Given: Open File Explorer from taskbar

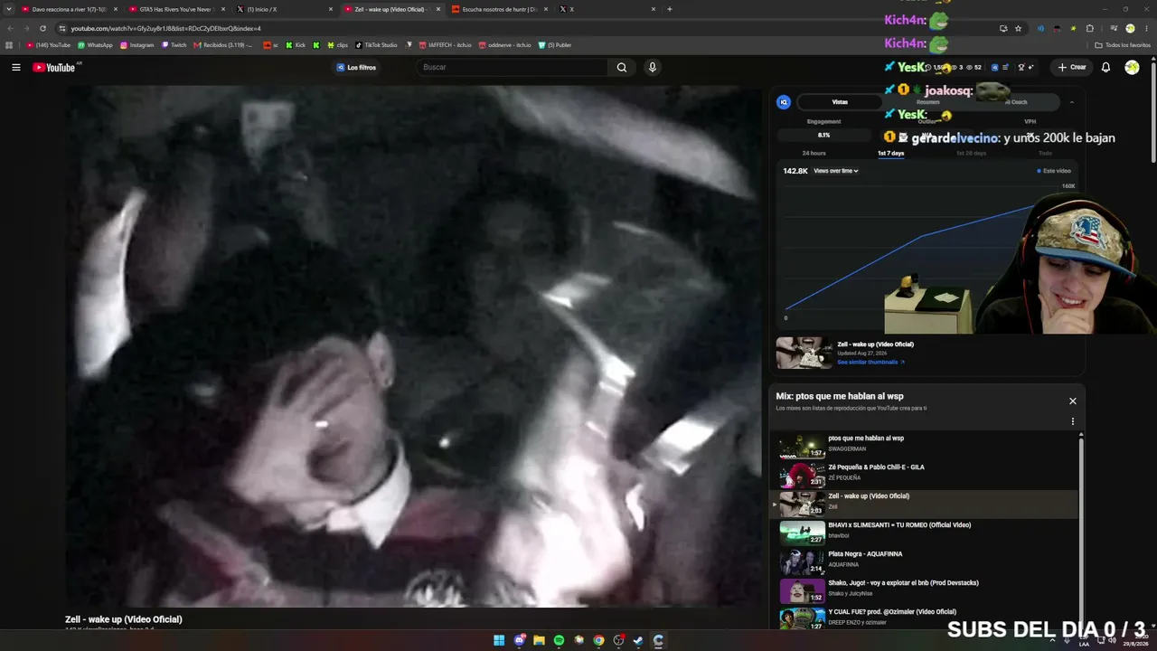Looking at the screenshot, I should click(539, 640).
